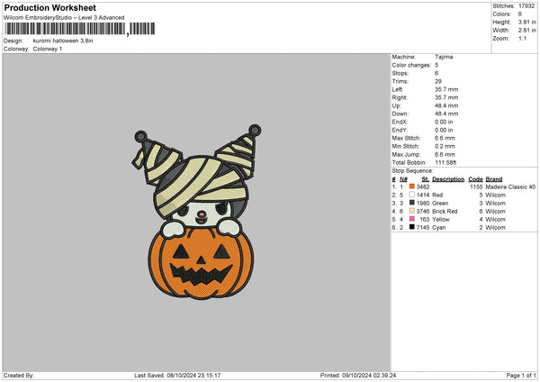This screenshot has width=540, height=382.
Task: Click the 'Description' column header
Action: point(448,179)
